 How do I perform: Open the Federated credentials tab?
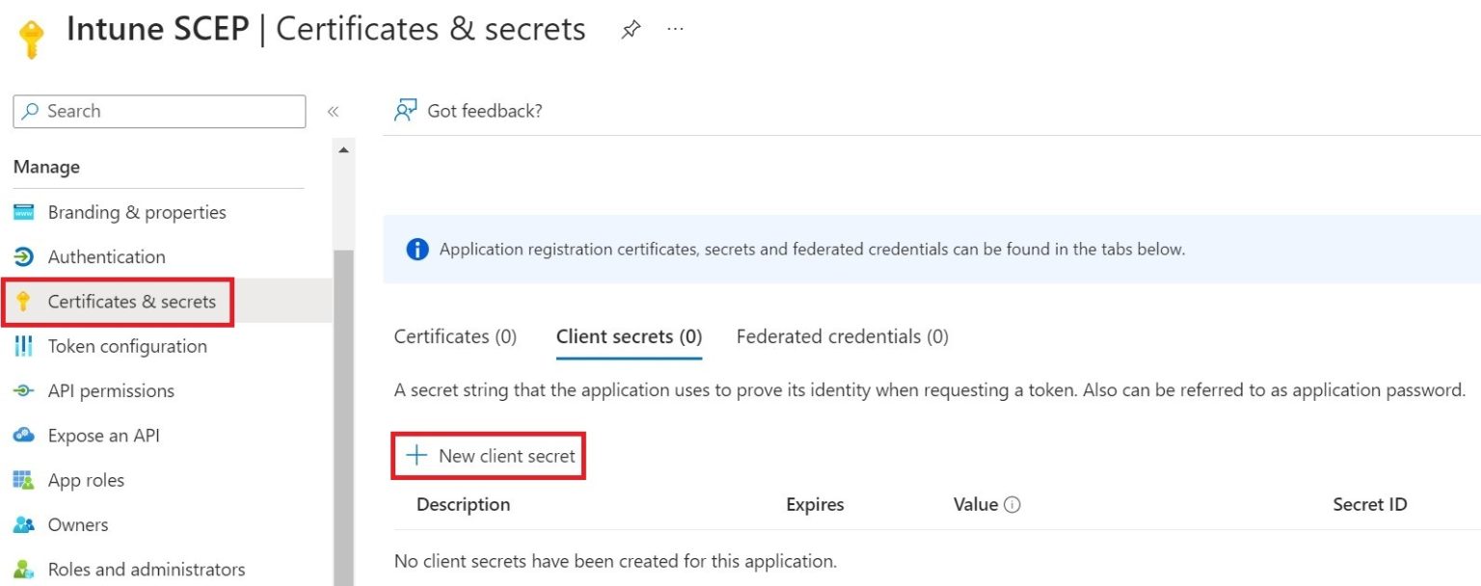pos(842,336)
